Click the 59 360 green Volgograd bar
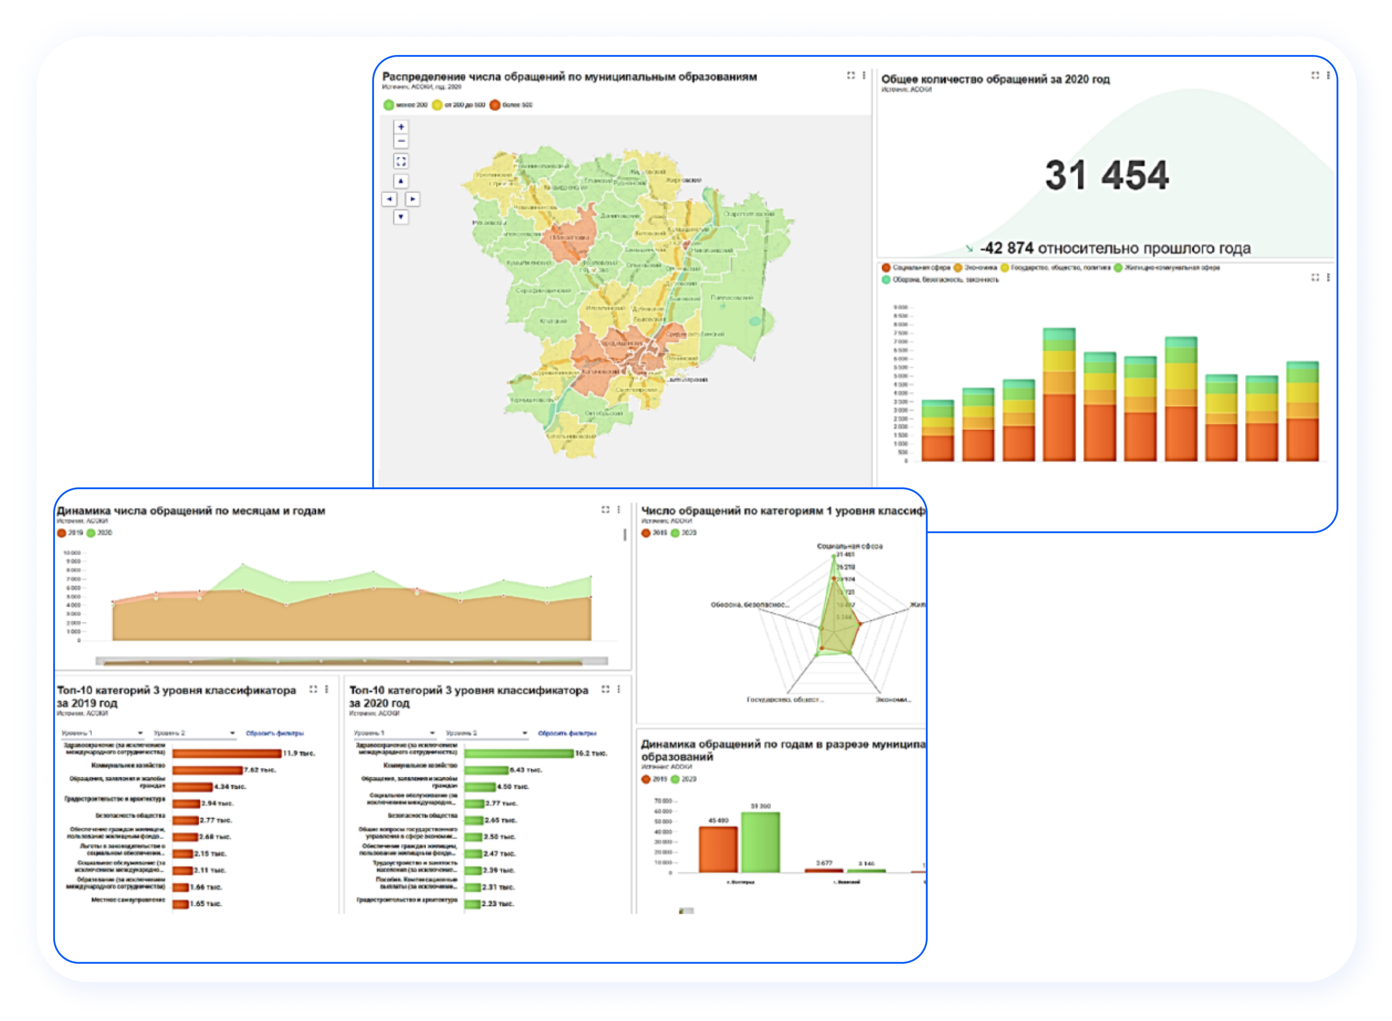The height and width of the screenshot is (1021, 1392). (x=761, y=842)
